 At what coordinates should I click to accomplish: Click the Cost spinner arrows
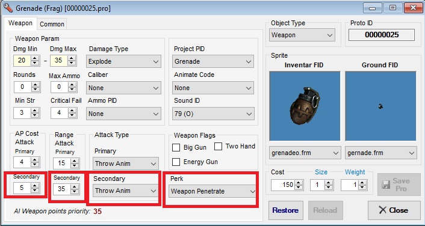298,185
